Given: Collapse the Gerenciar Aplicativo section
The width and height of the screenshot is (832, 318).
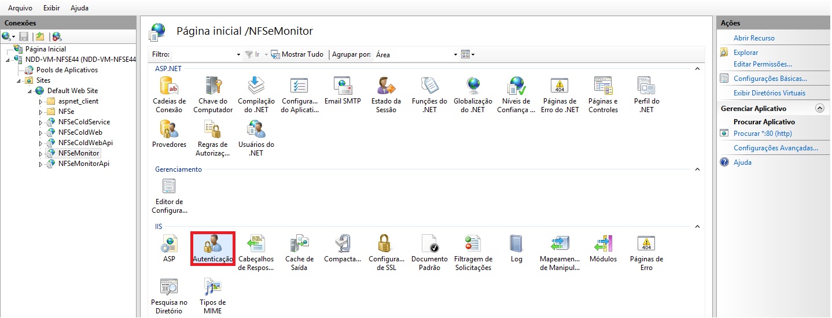Looking at the screenshot, I should [819, 108].
